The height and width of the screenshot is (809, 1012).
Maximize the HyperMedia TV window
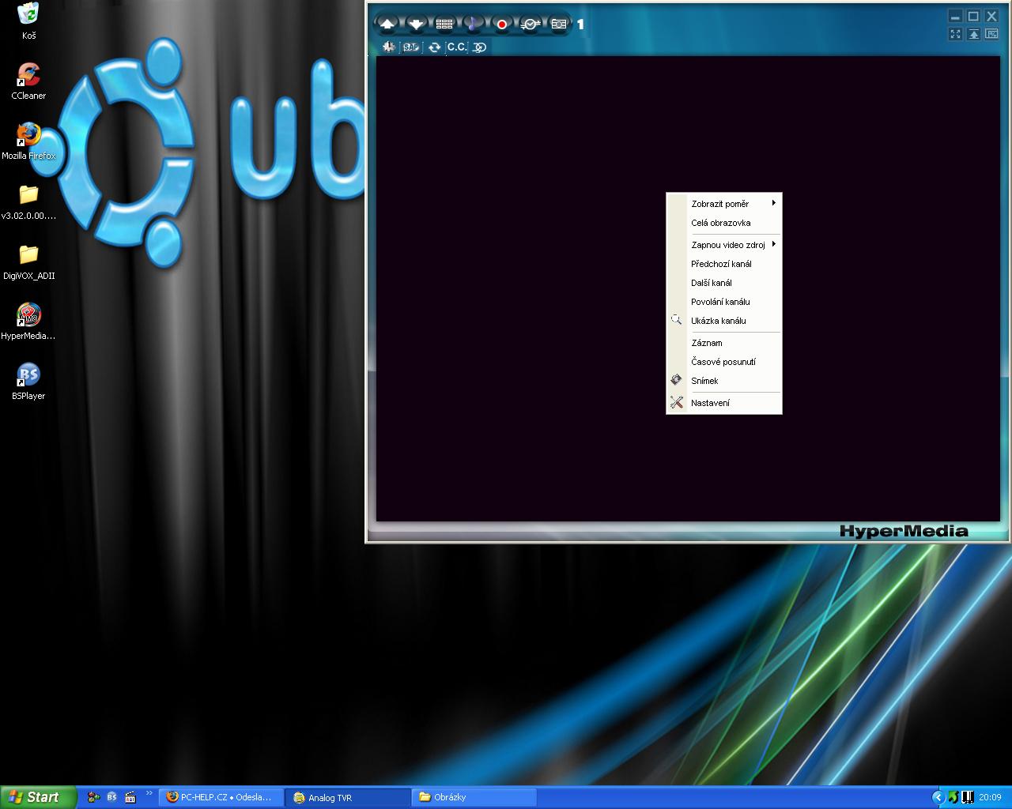973,16
